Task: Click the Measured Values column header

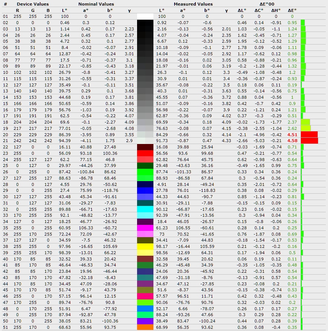Action: pyautogui.click(x=193, y=4)
